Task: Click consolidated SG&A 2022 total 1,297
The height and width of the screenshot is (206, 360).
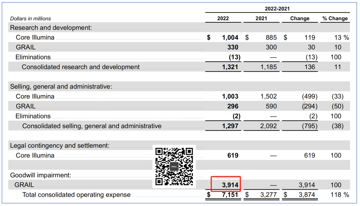Action: (x=230, y=126)
